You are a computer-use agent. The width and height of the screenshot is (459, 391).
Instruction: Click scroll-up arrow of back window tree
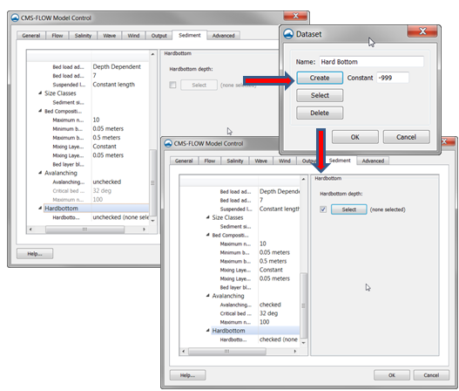tap(152, 54)
